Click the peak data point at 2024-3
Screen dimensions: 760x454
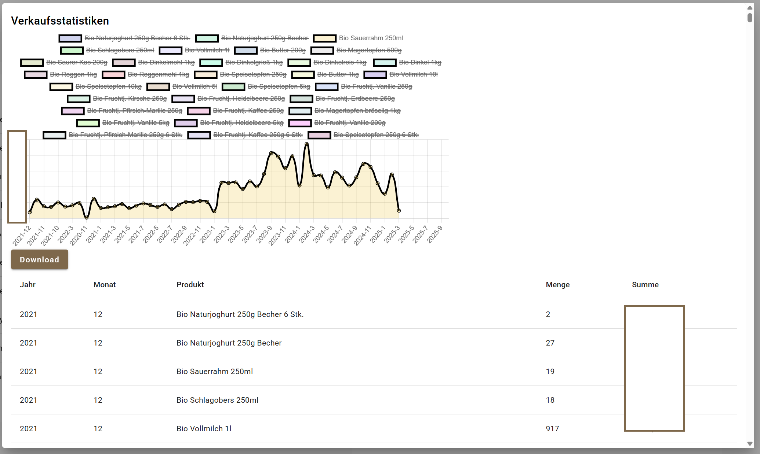pos(306,144)
